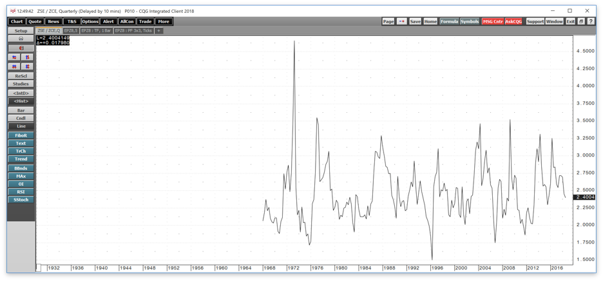Toggle the BBnds study
The height and width of the screenshot is (281, 603).
click(21, 168)
